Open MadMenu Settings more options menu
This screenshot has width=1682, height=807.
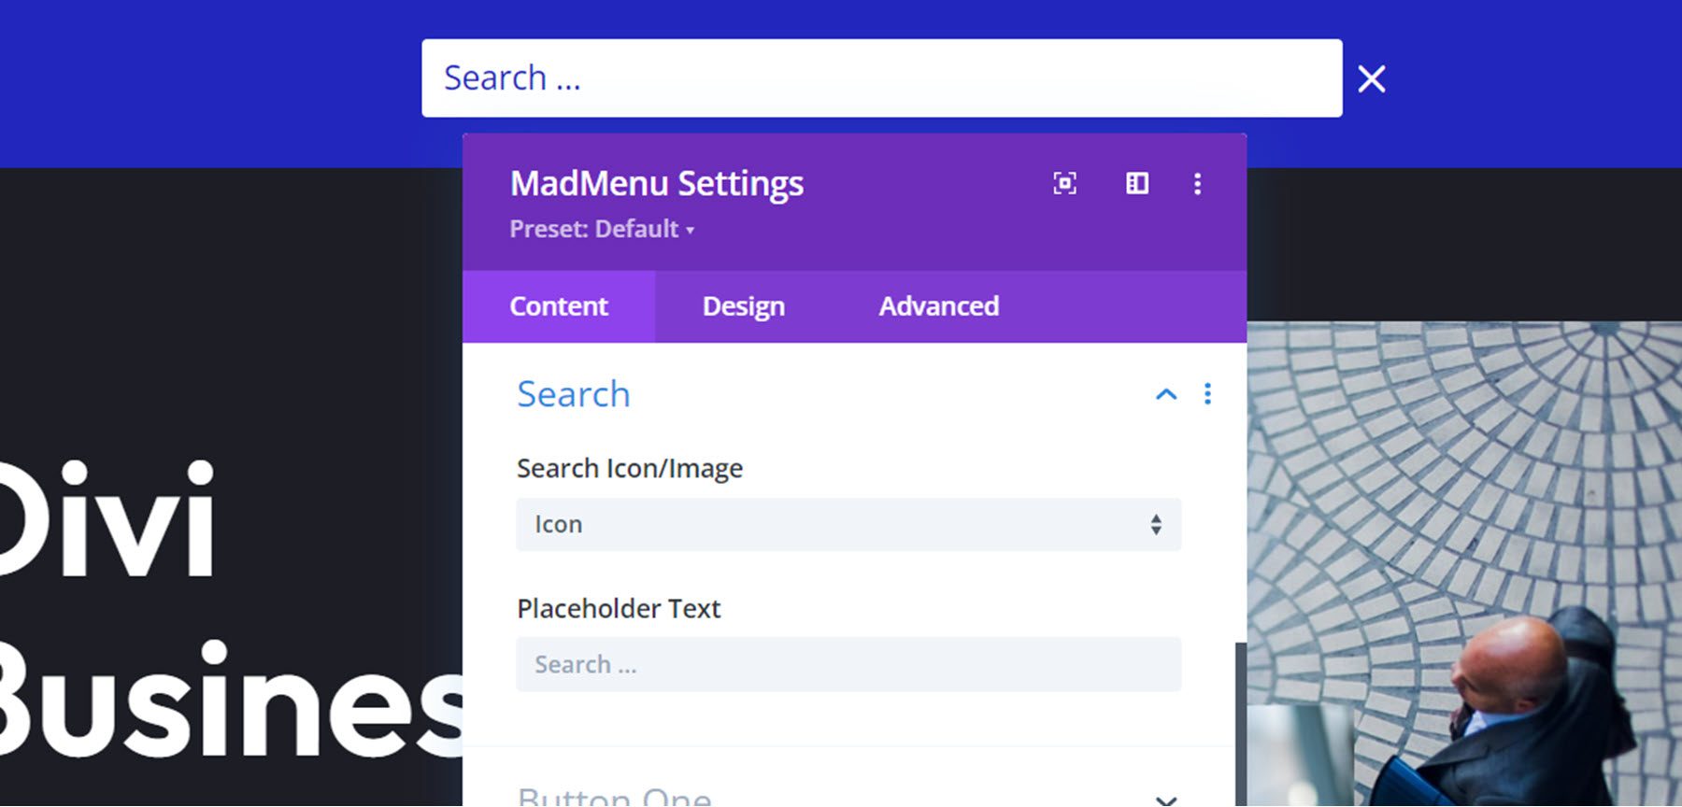point(1197,183)
